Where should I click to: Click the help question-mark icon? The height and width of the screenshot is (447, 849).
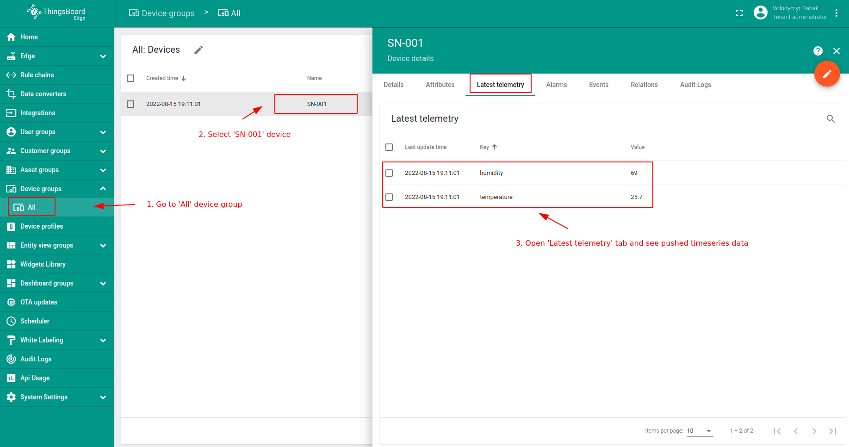pyautogui.click(x=818, y=51)
